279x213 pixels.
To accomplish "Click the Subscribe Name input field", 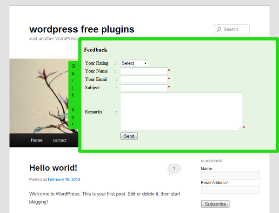I will click(x=230, y=176).
